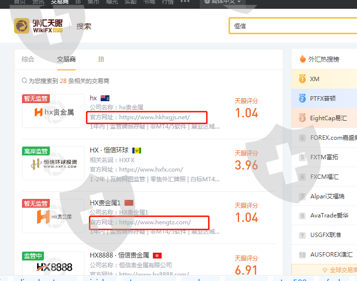Click the three-dots more menu in top nav
The height and width of the screenshot is (281, 357).
185,1
